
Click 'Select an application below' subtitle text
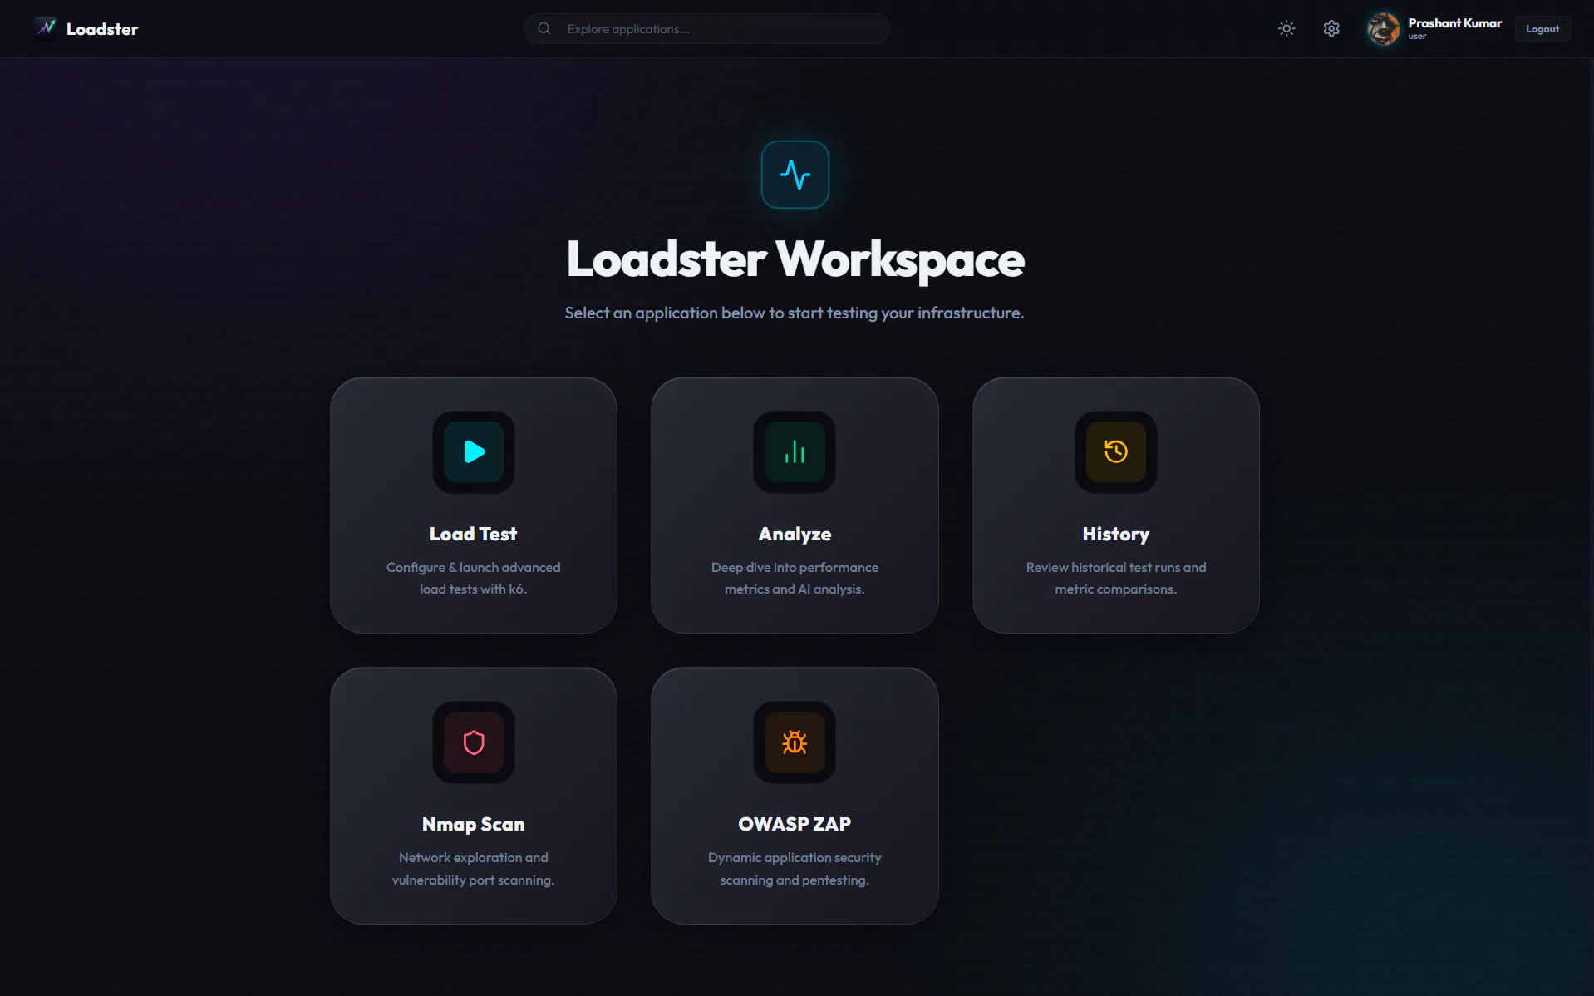point(795,313)
